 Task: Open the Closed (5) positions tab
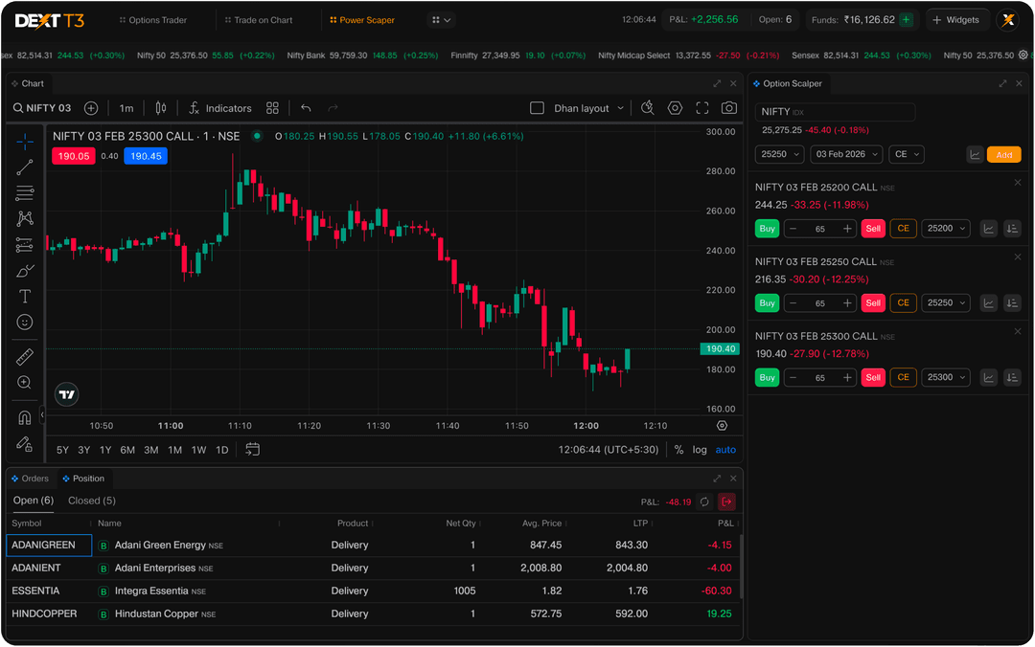pyautogui.click(x=92, y=501)
